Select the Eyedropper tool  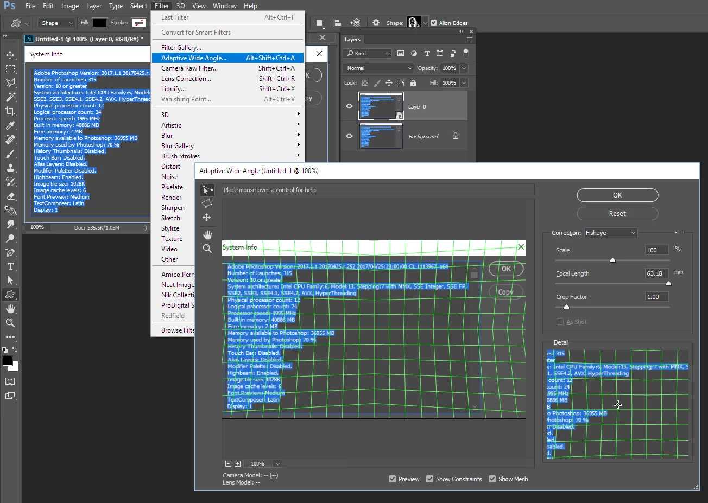pos(10,125)
